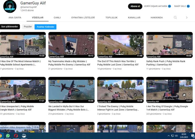Open the volume tray icon
The image size is (195, 139).
[176, 136]
